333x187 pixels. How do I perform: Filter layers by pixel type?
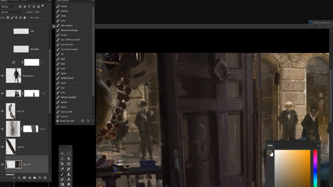pyautogui.click(x=20, y=6)
